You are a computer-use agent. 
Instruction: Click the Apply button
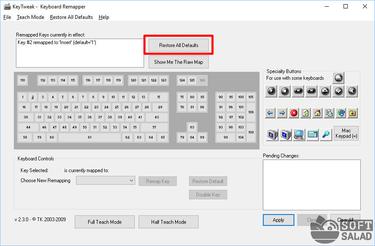click(x=278, y=220)
